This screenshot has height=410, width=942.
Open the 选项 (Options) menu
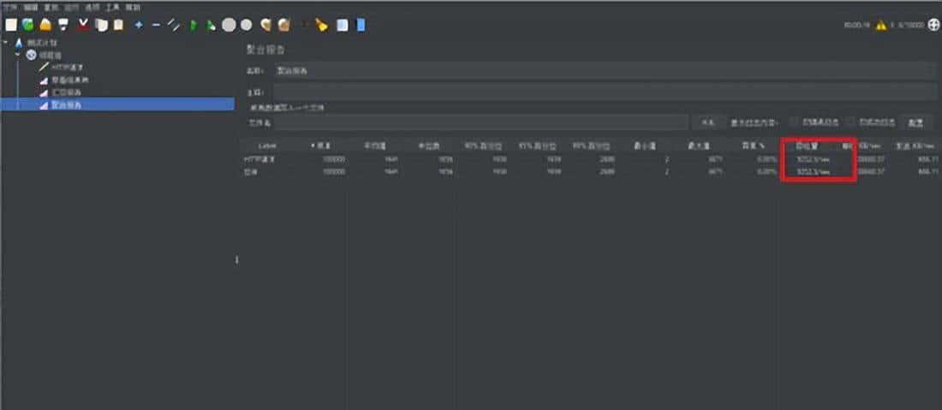92,8
